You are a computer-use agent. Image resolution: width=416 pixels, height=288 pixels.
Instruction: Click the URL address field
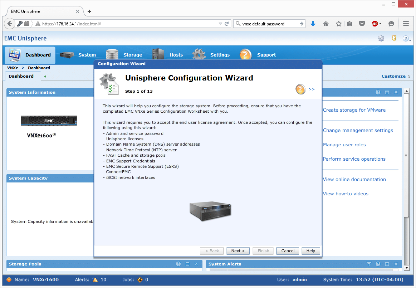coord(129,24)
